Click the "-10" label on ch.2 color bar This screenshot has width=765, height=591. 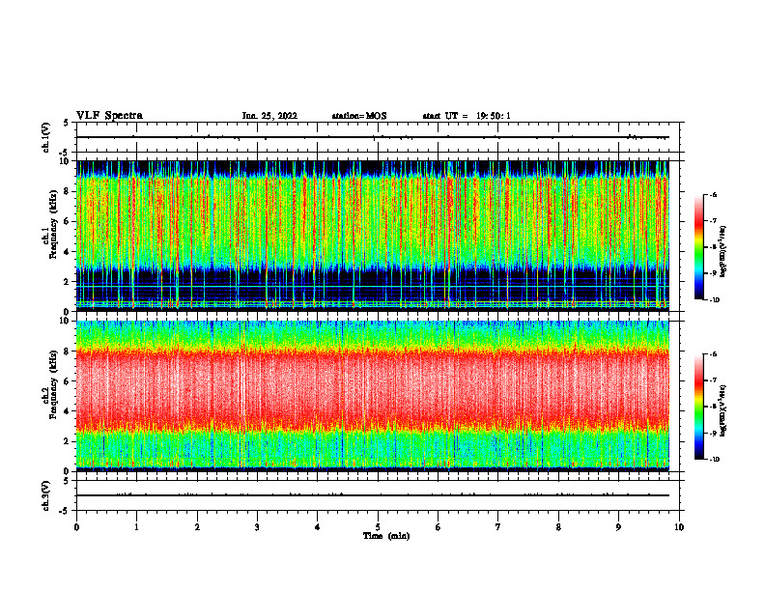click(x=714, y=460)
